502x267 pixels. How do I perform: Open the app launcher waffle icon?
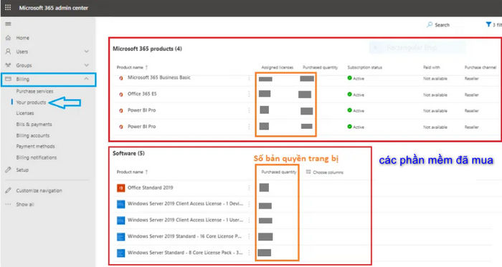(8, 7)
